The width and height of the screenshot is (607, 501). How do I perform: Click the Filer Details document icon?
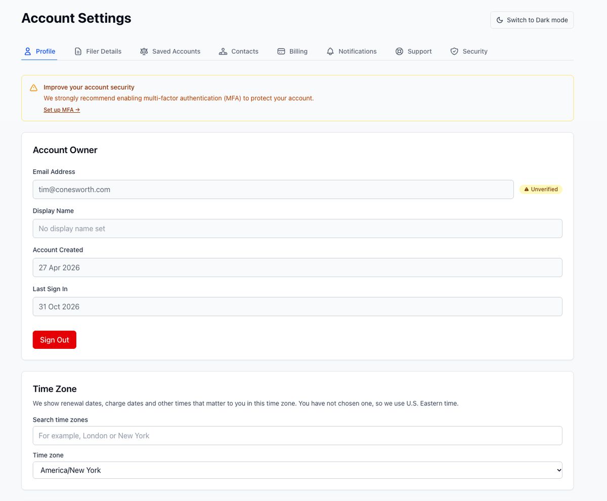[78, 51]
